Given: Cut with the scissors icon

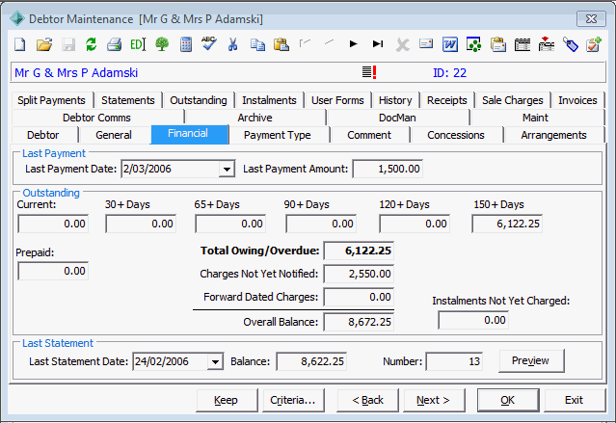Looking at the screenshot, I should (232, 44).
